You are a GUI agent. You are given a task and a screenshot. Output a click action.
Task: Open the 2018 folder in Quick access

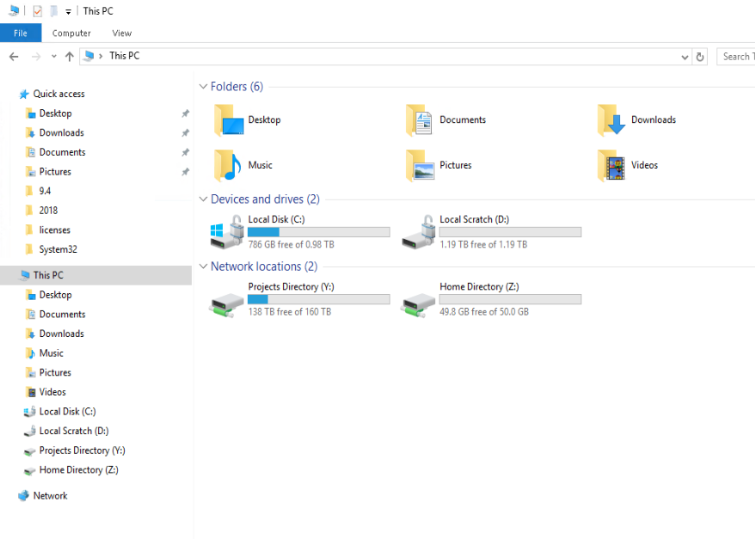tap(48, 211)
